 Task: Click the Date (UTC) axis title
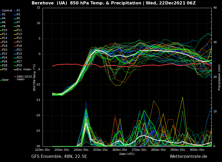pos(127,154)
